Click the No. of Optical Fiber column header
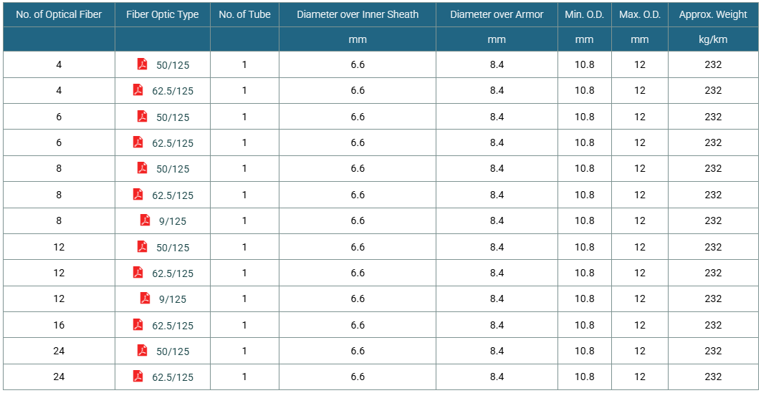Viewport: 761px width, 393px height. (x=59, y=14)
